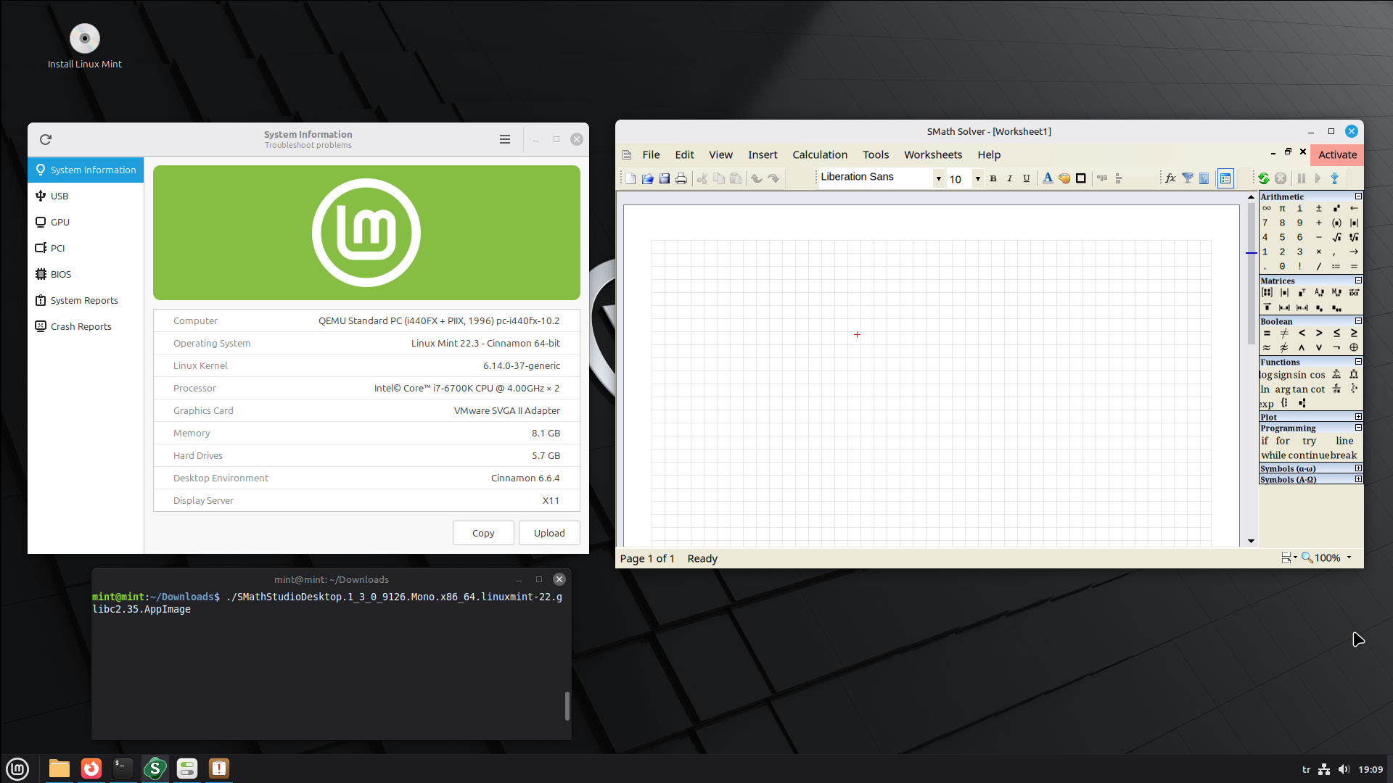The height and width of the screenshot is (783, 1393).
Task: Click the Save worksheet icon
Action: (664, 178)
